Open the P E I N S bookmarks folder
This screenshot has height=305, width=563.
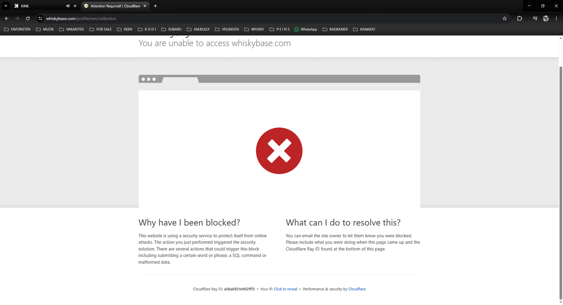[x=280, y=29]
